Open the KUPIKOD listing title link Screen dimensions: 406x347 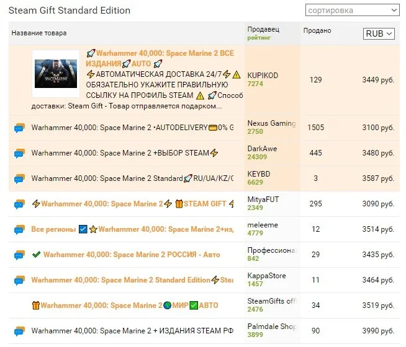coord(160,58)
